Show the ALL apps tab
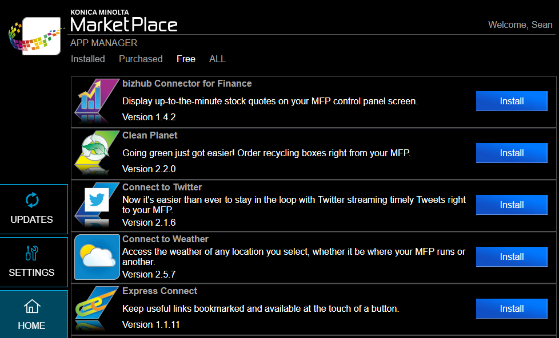 click(217, 59)
